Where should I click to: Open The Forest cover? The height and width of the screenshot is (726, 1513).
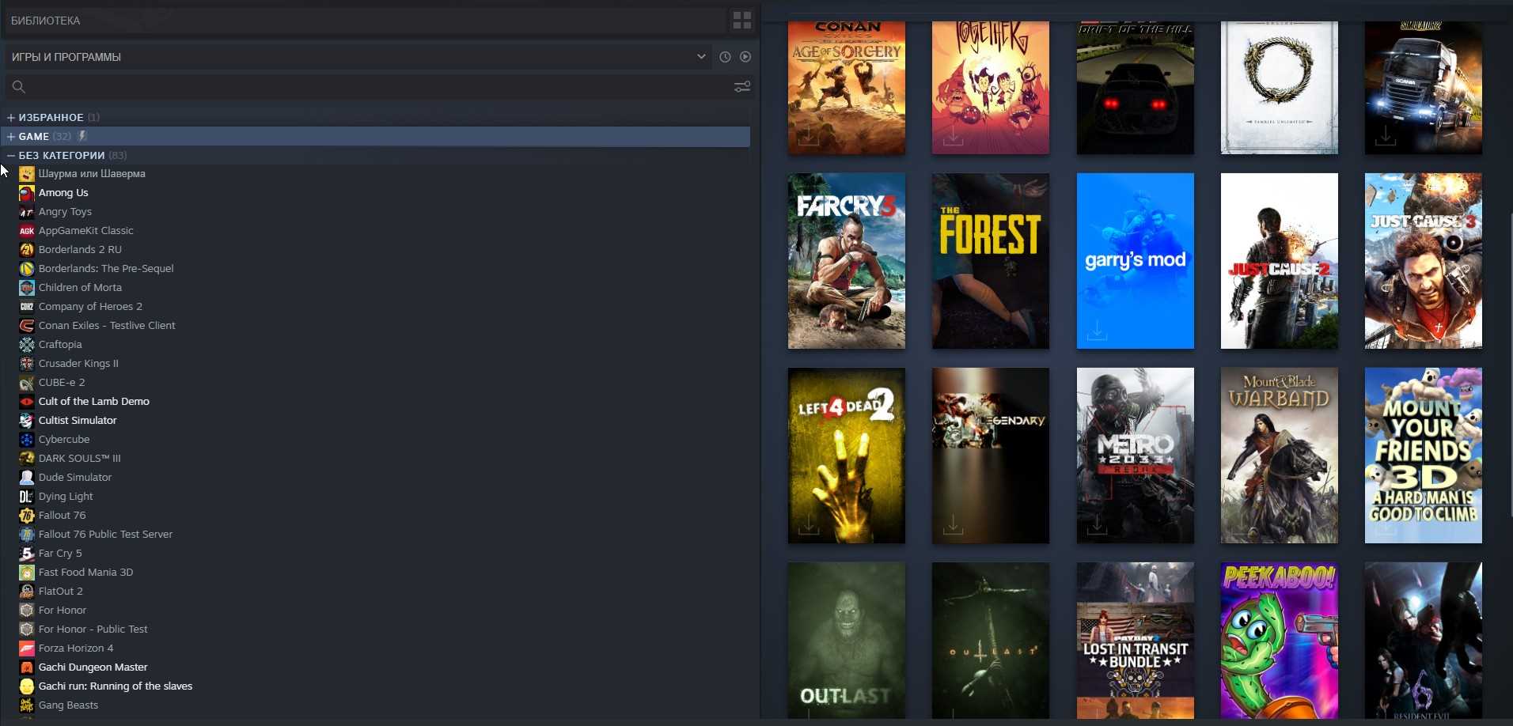coord(991,261)
